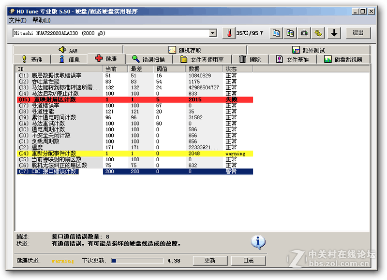Screen dimensions: 387x280
Task: Click the 阈值 column header
Action: 169,69
